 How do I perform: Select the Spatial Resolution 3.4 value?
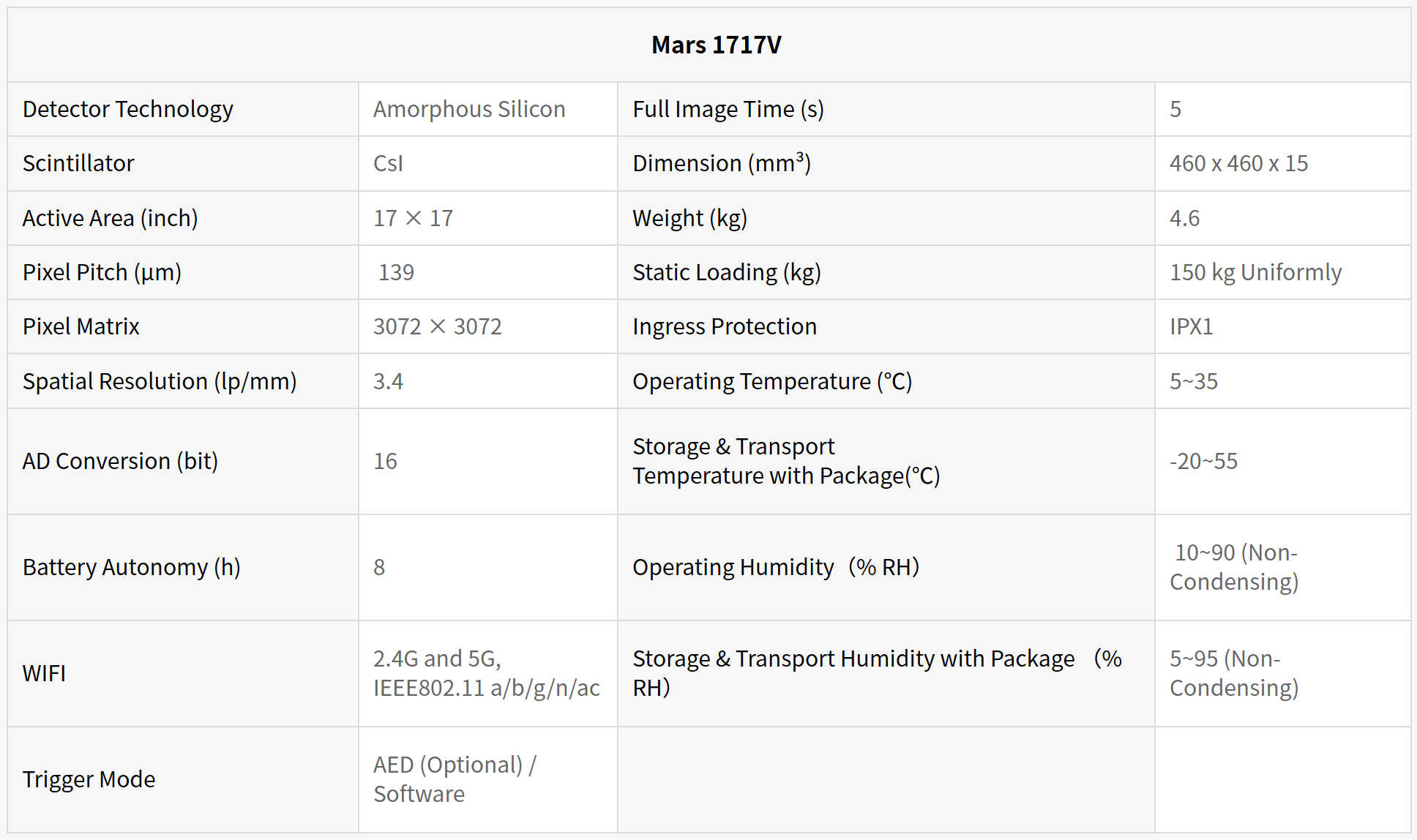tap(388, 381)
